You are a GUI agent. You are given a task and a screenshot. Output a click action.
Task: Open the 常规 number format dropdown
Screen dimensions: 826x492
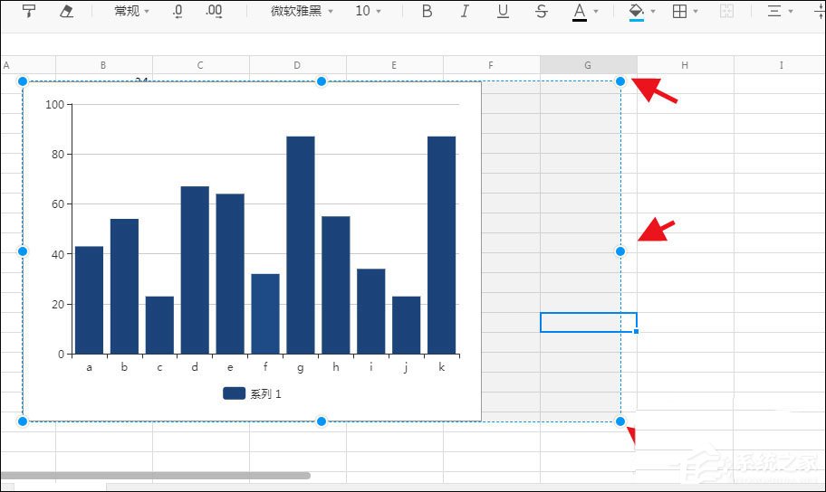[131, 11]
